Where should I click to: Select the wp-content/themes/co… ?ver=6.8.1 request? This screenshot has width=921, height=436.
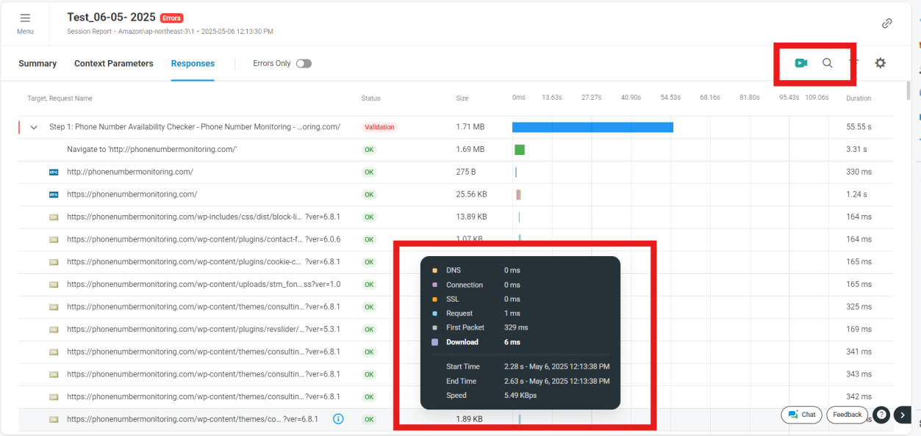point(456,419)
